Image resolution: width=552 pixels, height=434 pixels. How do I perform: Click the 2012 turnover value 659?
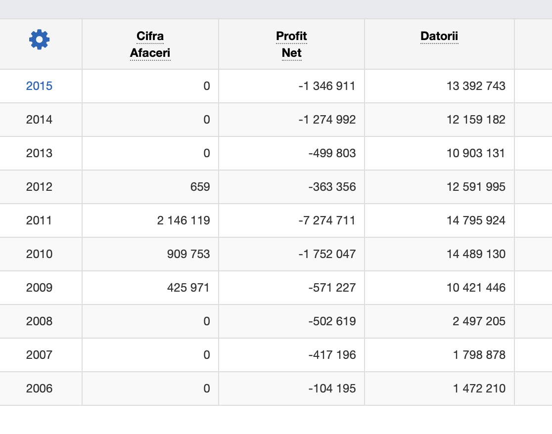point(200,187)
